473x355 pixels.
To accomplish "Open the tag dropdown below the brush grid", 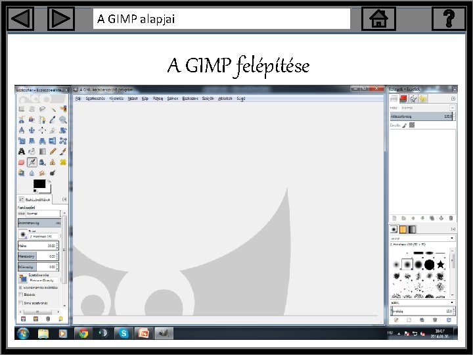I will click(423, 302).
